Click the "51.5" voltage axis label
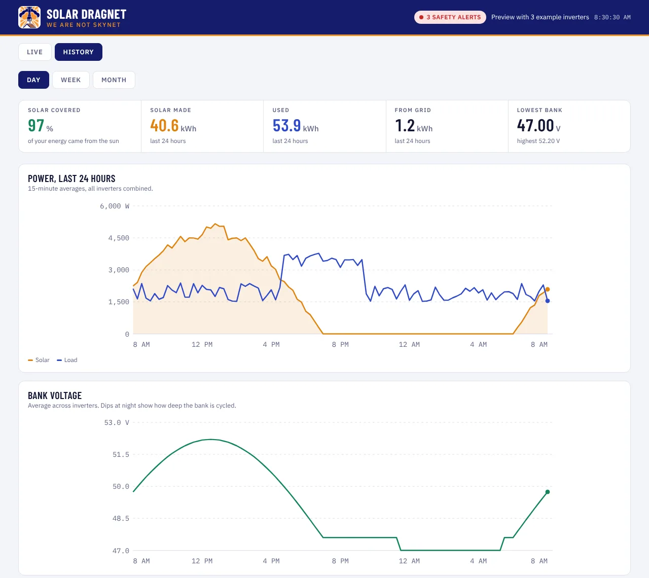Viewport: 649px width, 578px height. [x=121, y=454]
